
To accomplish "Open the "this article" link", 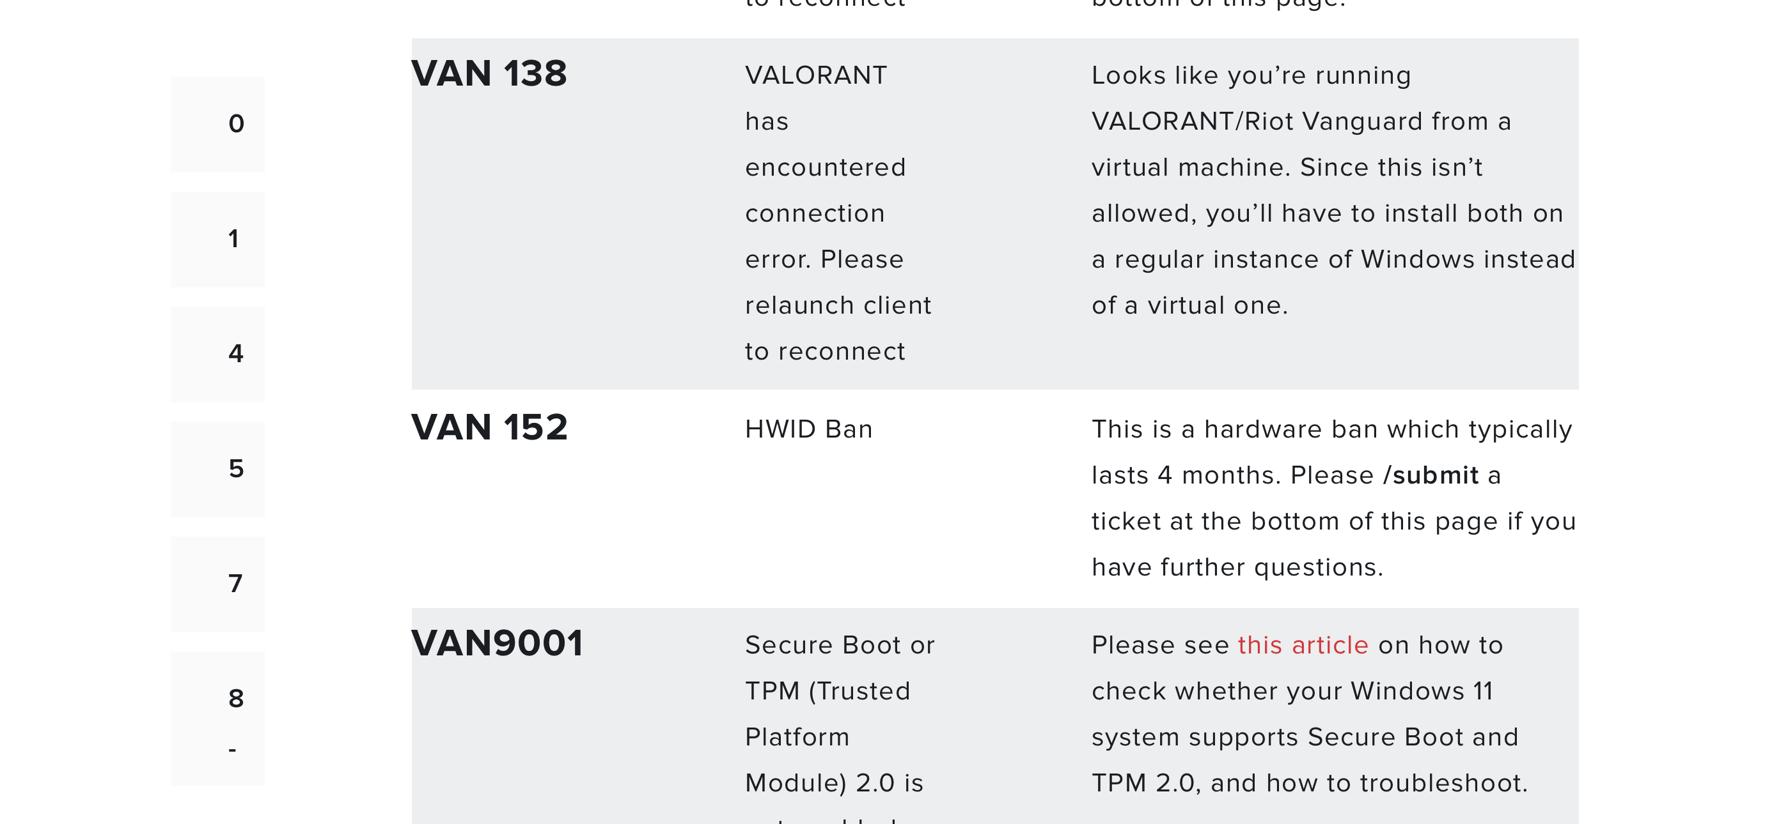I will [x=1302, y=645].
